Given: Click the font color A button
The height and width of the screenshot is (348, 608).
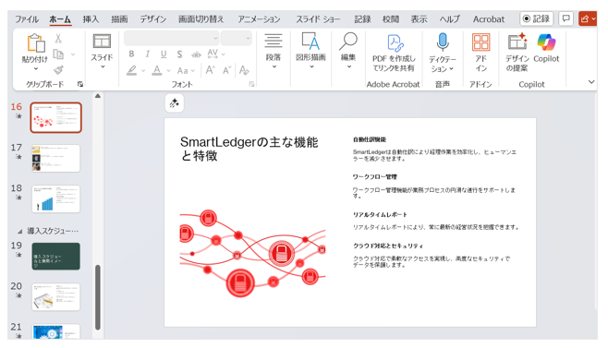Looking at the screenshot, I should [157, 70].
